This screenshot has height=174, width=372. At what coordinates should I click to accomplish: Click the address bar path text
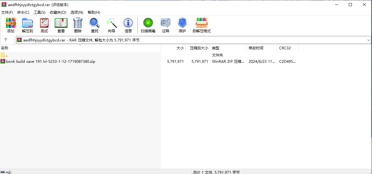pyautogui.click(x=81, y=40)
